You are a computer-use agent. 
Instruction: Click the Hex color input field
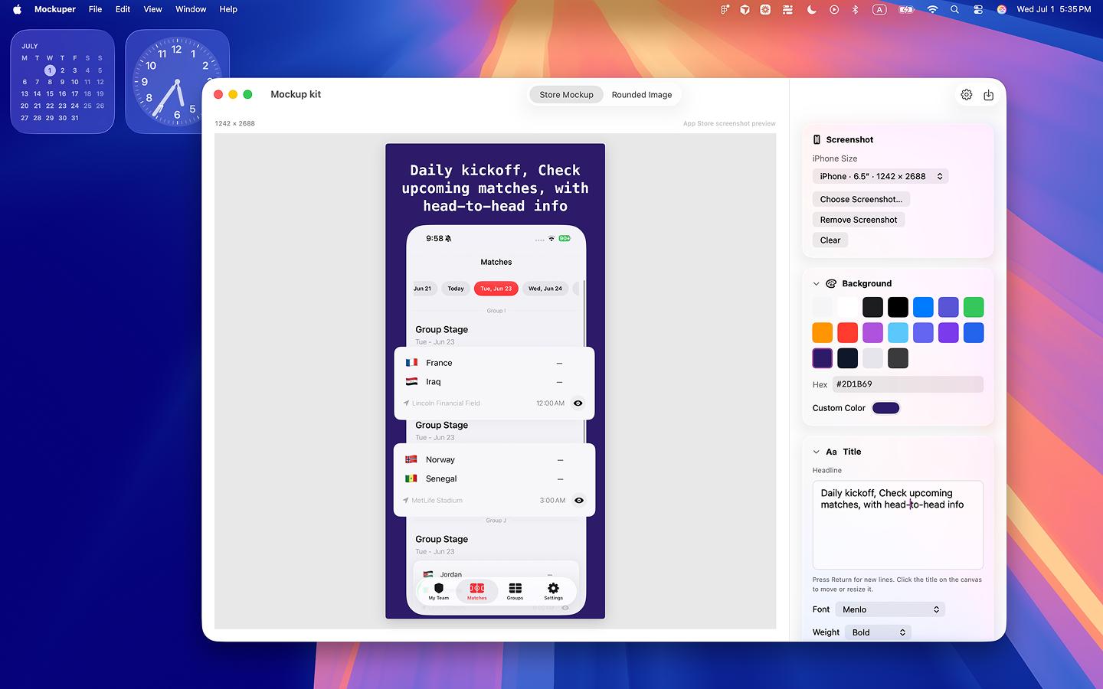(908, 384)
